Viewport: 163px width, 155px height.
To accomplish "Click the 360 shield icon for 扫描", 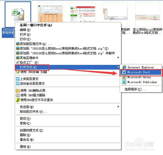I will click(18, 72).
